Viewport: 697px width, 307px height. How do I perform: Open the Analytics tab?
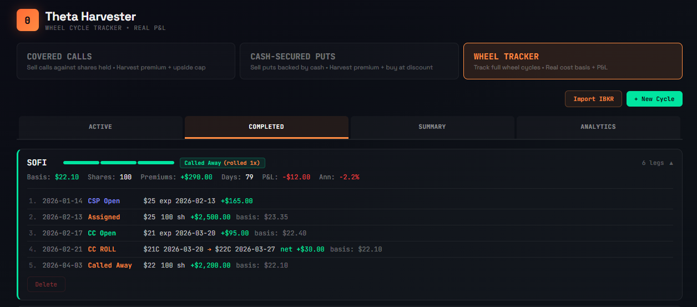598,127
